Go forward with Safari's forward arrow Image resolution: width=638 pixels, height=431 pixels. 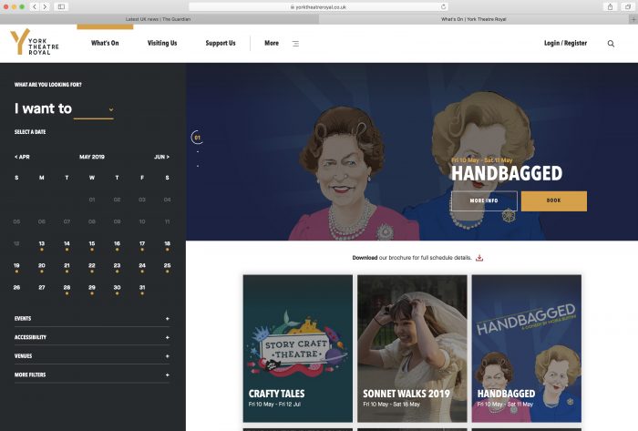pos(45,6)
